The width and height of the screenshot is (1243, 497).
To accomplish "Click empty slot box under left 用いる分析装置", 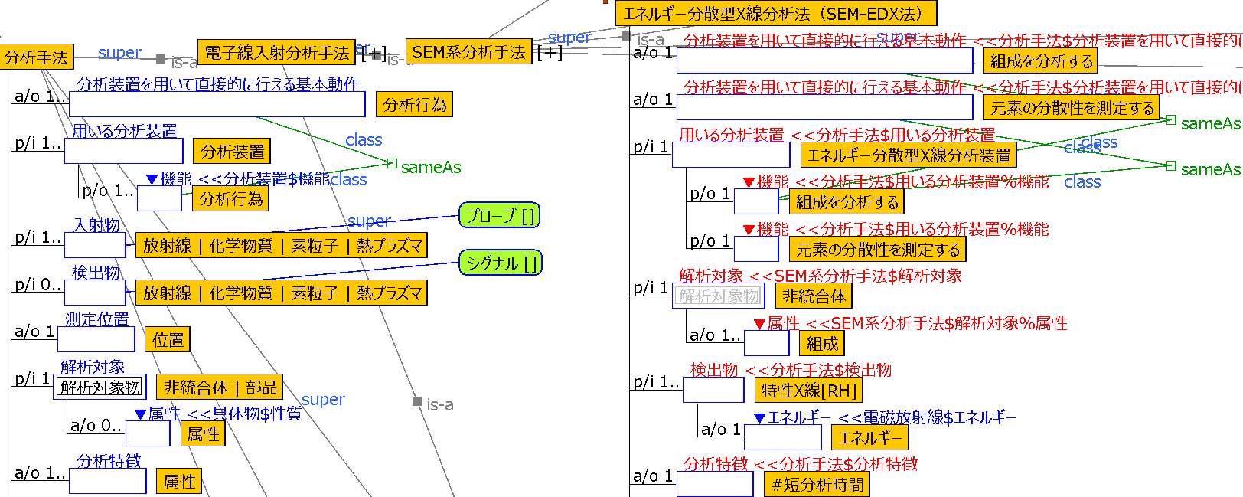I will coord(124,152).
